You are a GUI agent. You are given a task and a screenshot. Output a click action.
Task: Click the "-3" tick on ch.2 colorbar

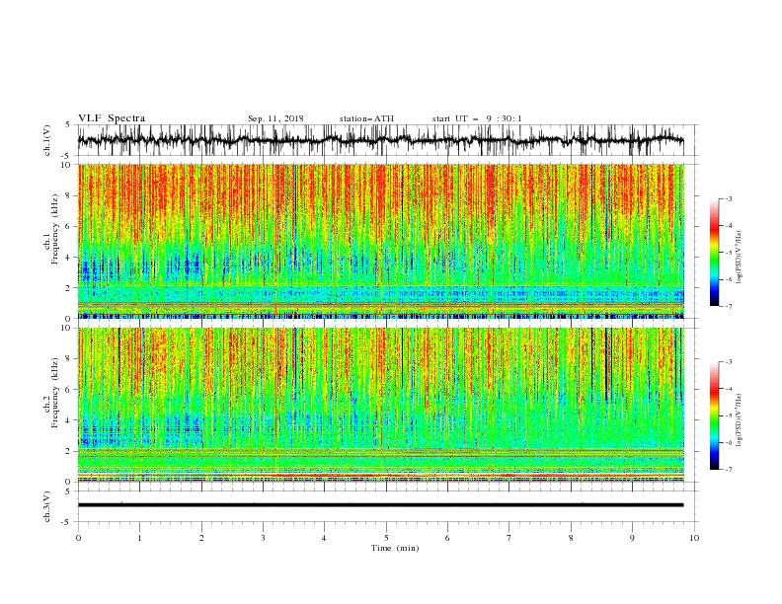pos(729,362)
